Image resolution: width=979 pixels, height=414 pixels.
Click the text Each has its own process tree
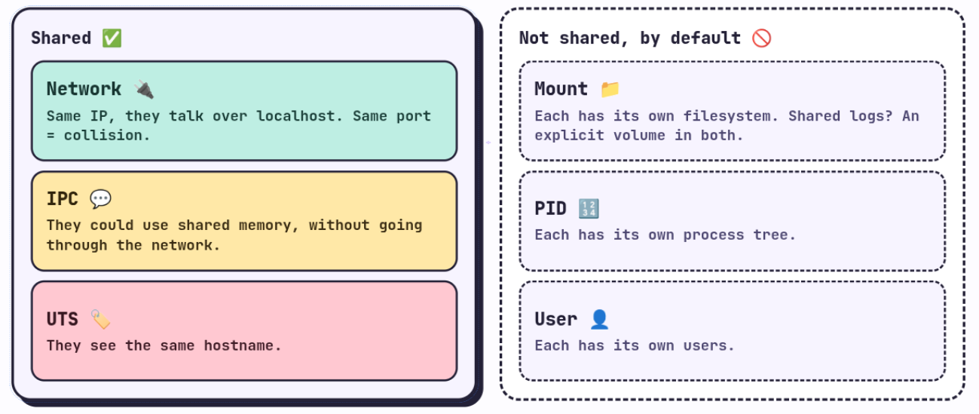665,235
